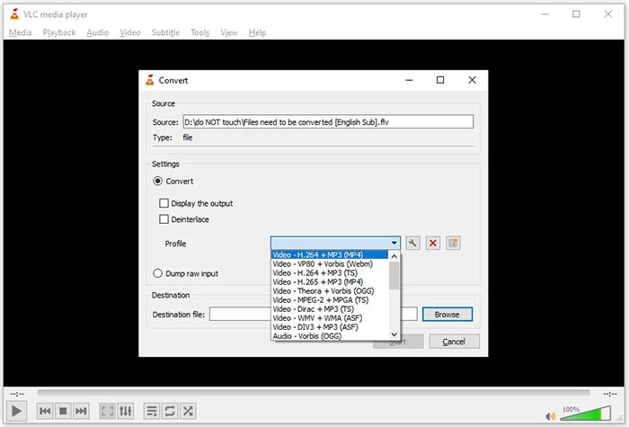Delete the selected profile with the red X
Screen dimensions: 629x427
[x=433, y=244]
